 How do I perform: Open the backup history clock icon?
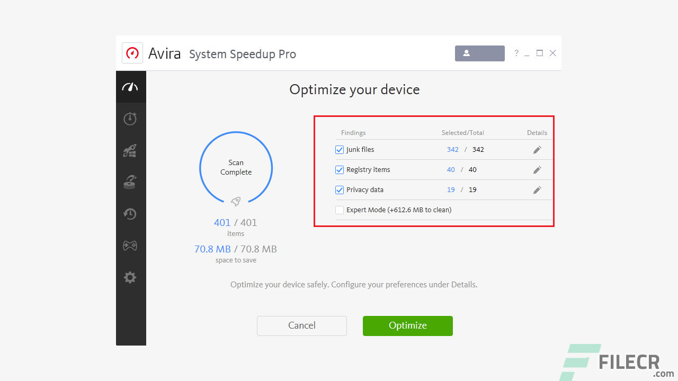click(130, 214)
